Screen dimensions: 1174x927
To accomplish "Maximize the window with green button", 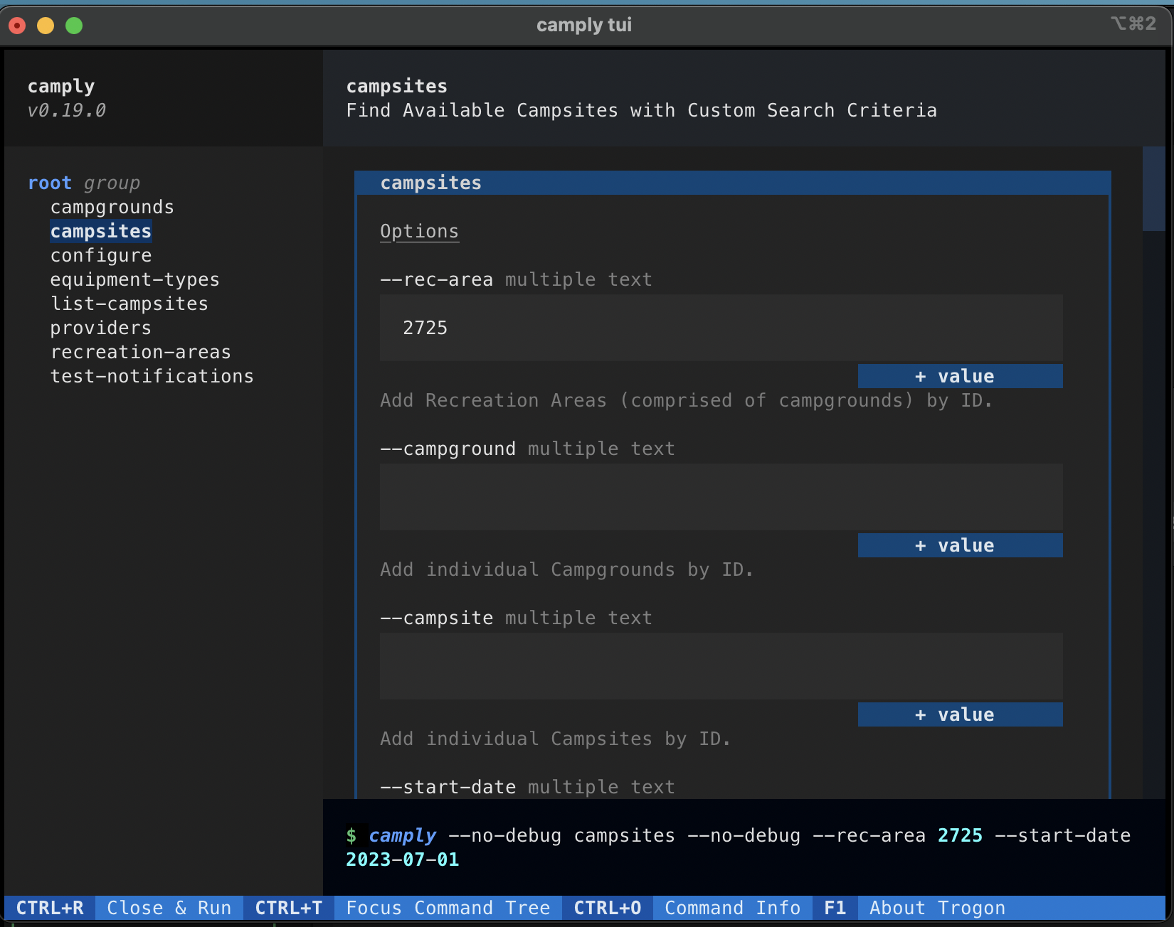I will coord(74,26).
